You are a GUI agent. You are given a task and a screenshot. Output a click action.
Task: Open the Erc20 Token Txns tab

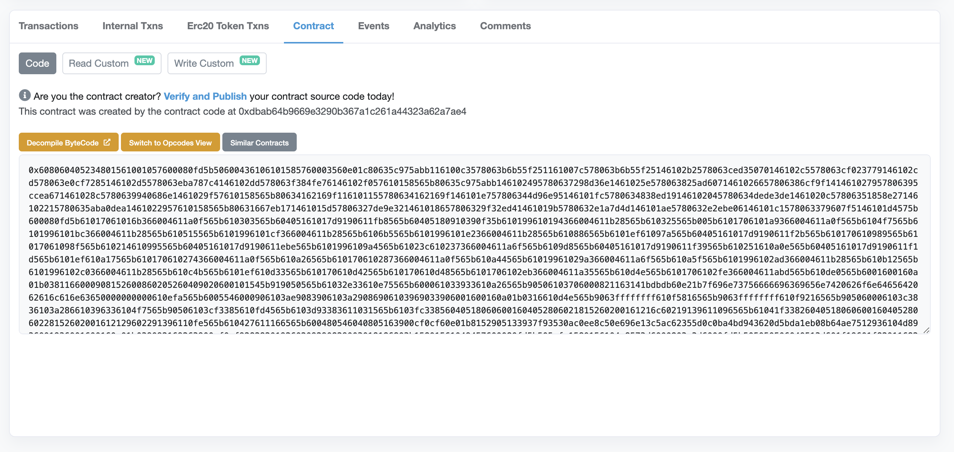click(x=228, y=26)
